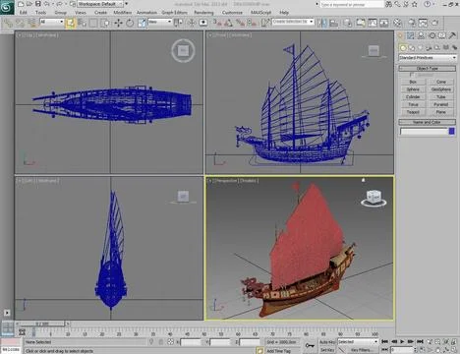This screenshot has height=354, width=460.
Task: Open the Rendering menu
Action: click(203, 13)
